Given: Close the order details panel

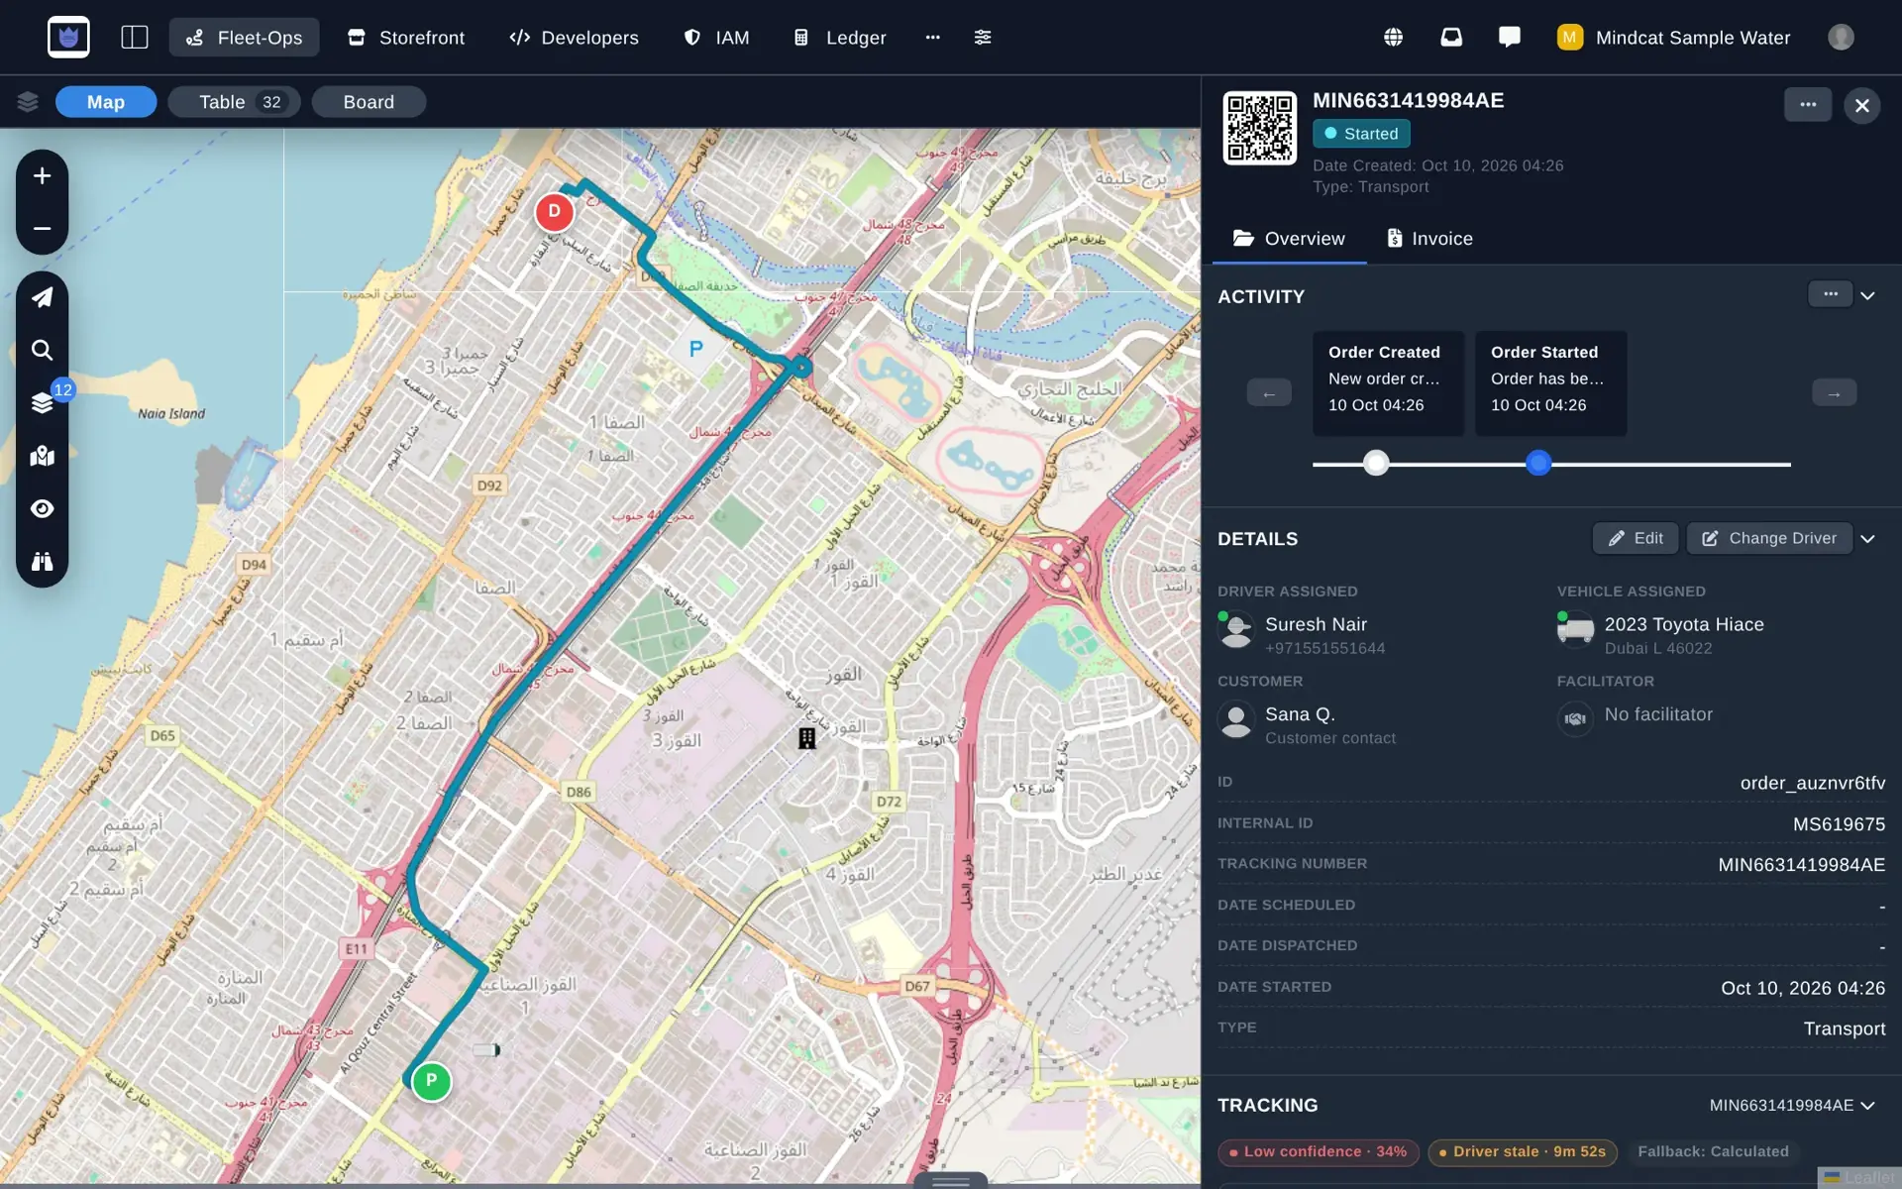Looking at the screenshot, I should coord(1862,106).
